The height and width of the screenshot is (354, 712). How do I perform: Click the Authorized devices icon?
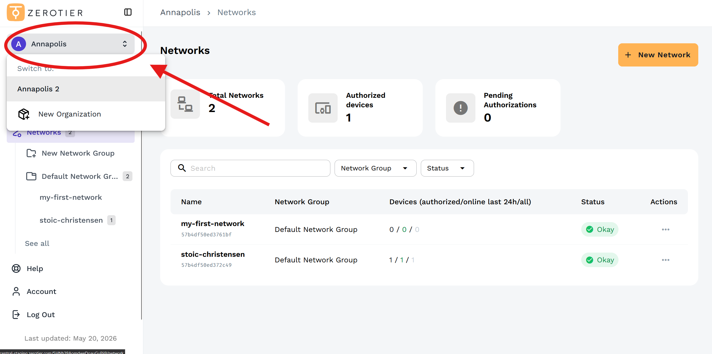pos(323,108)
